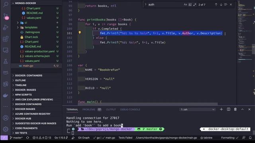Close the terminal panel
255x143 pixels.
click(x=249, y=110)
